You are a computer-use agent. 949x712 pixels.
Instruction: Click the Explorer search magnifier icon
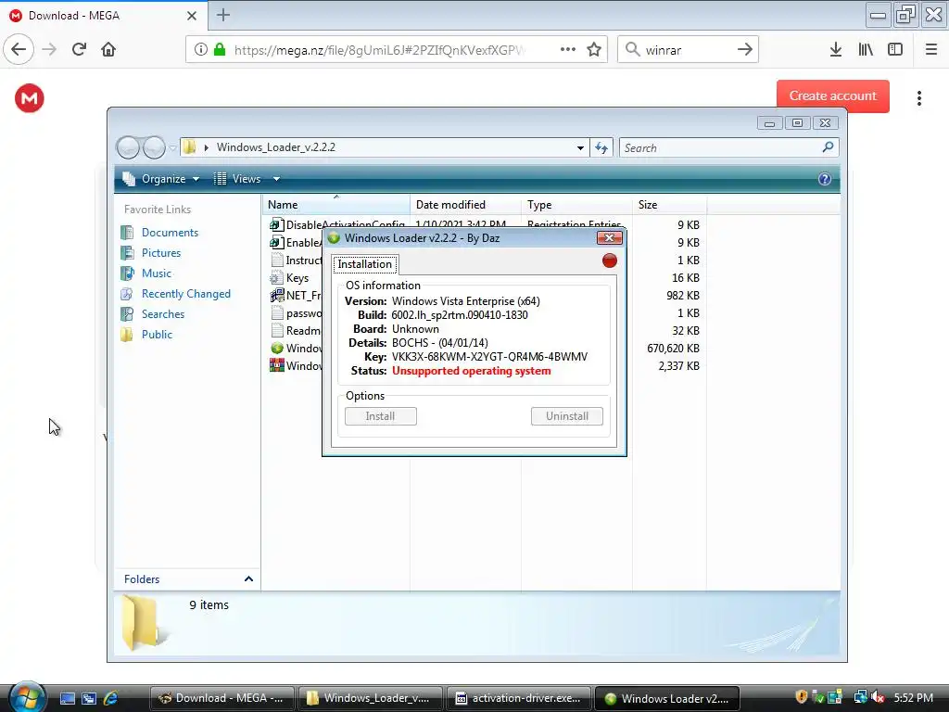tap(828, 147)
